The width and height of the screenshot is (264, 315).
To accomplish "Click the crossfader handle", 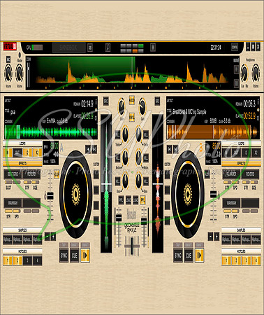I will 132,246.
